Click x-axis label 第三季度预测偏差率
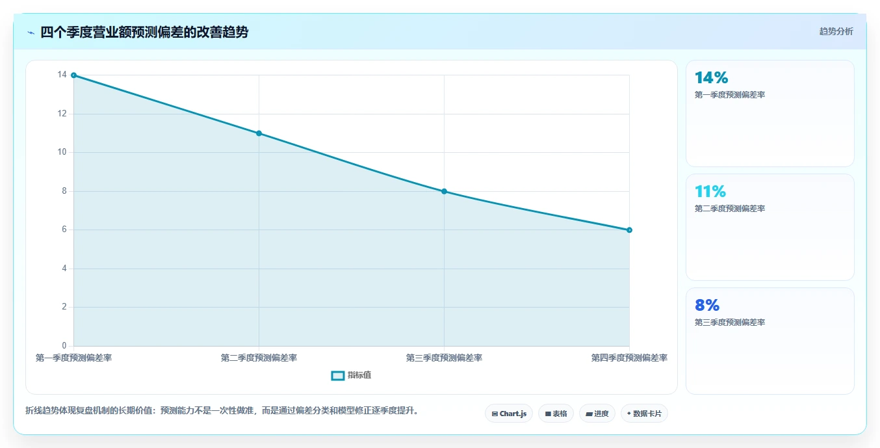Screen dimensions: 880x448 (444, 358)
